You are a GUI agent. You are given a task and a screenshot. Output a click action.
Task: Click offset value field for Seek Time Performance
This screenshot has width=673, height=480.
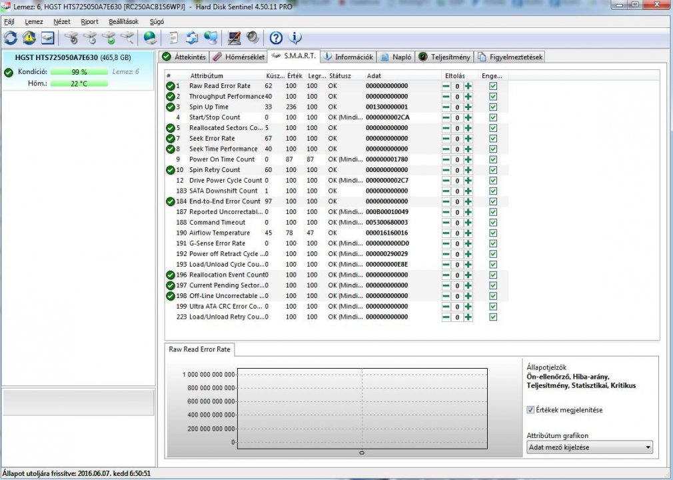[x=457, y=149]
